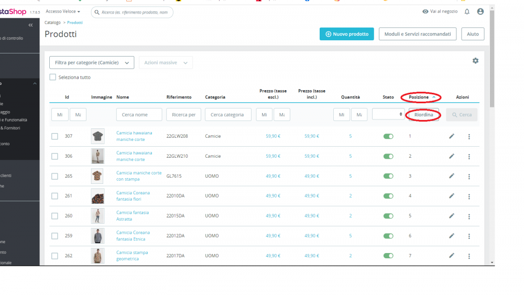Click the eye icon Vai al negozio

point(425,12)
